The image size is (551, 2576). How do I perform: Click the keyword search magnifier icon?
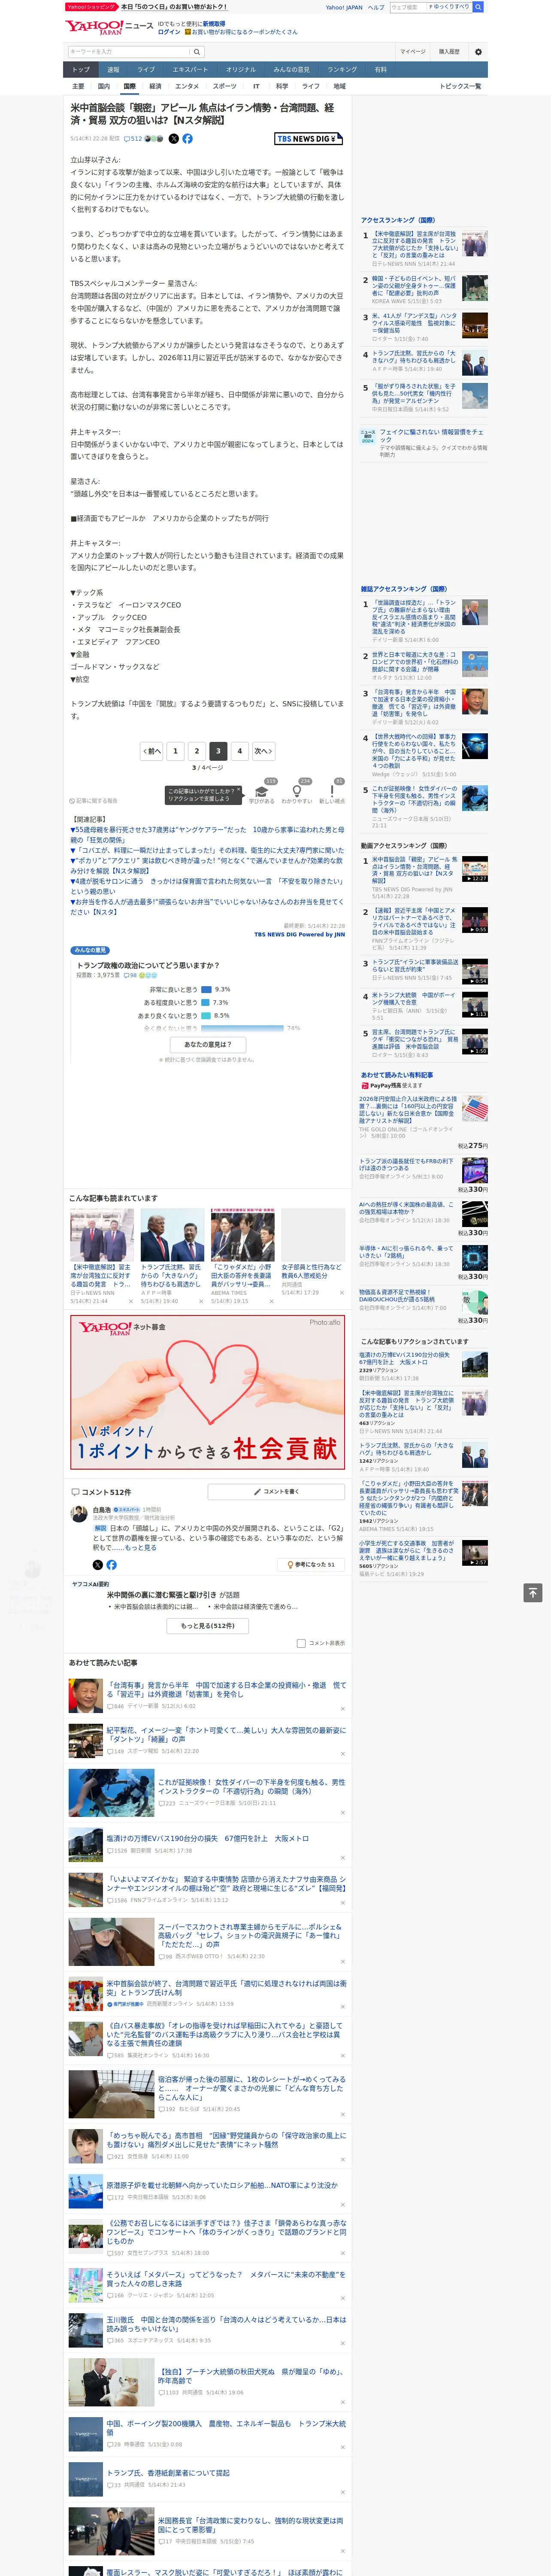coord(197,52)
